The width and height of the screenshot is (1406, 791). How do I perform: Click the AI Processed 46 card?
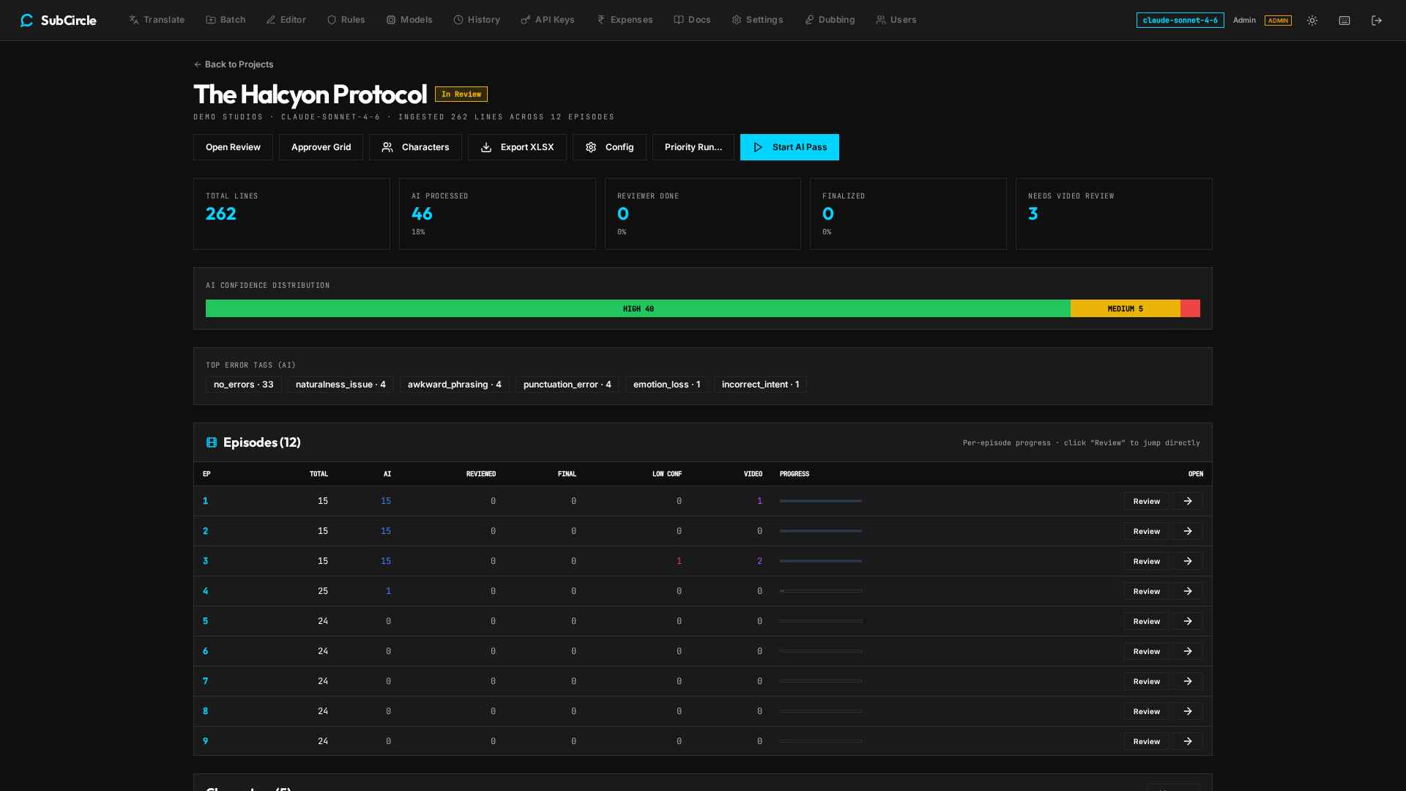click(x=497, y=214)
